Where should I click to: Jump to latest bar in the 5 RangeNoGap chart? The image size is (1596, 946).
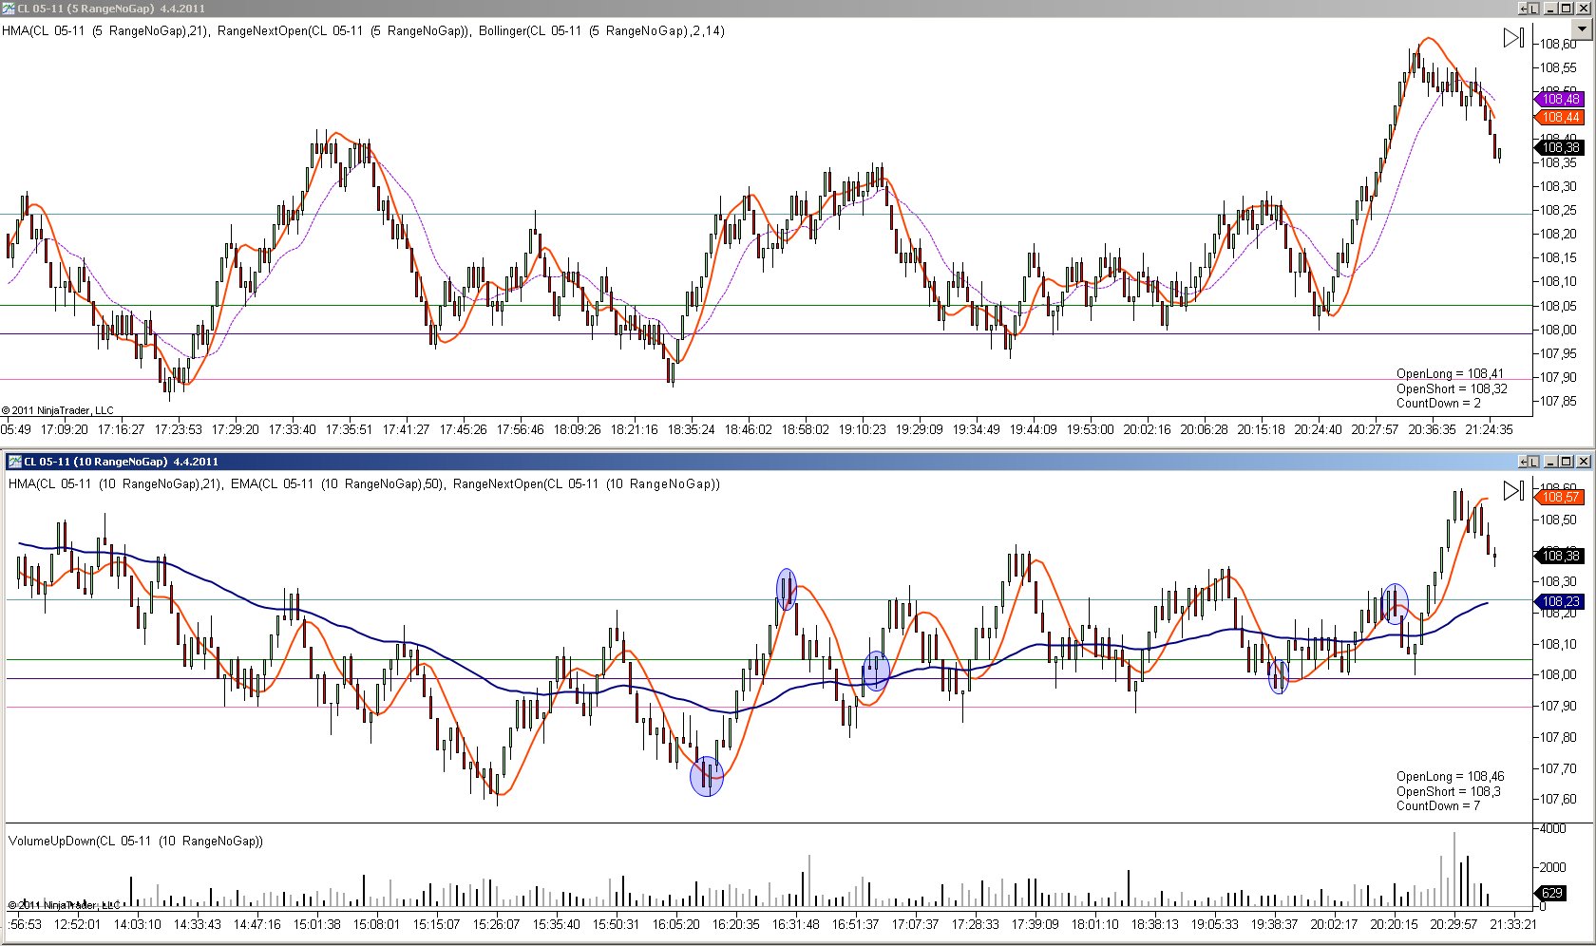tap(1514, 38)
